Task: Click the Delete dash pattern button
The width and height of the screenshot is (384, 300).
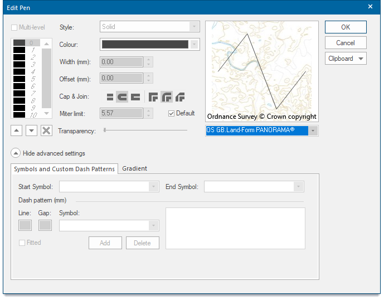Action: [x=143, y=243]
